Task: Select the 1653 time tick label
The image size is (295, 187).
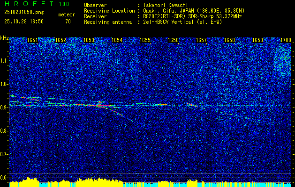Action: [x=89, y=41]
